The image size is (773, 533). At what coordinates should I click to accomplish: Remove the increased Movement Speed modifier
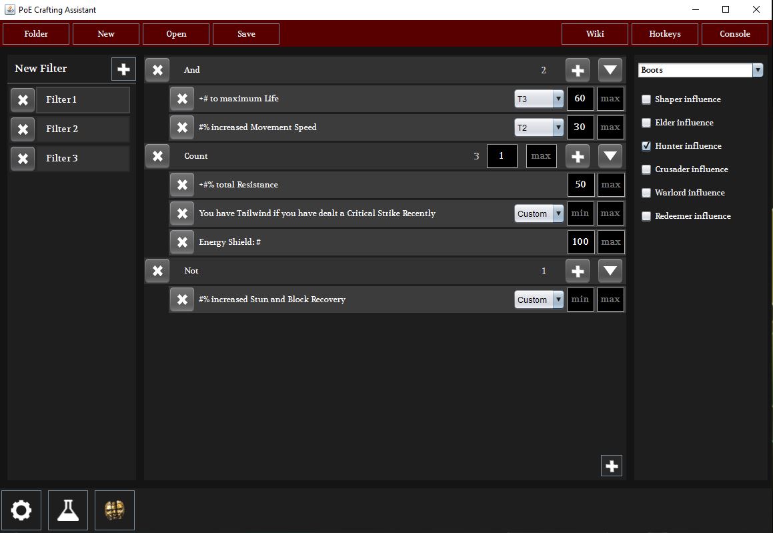coord(182,127)
